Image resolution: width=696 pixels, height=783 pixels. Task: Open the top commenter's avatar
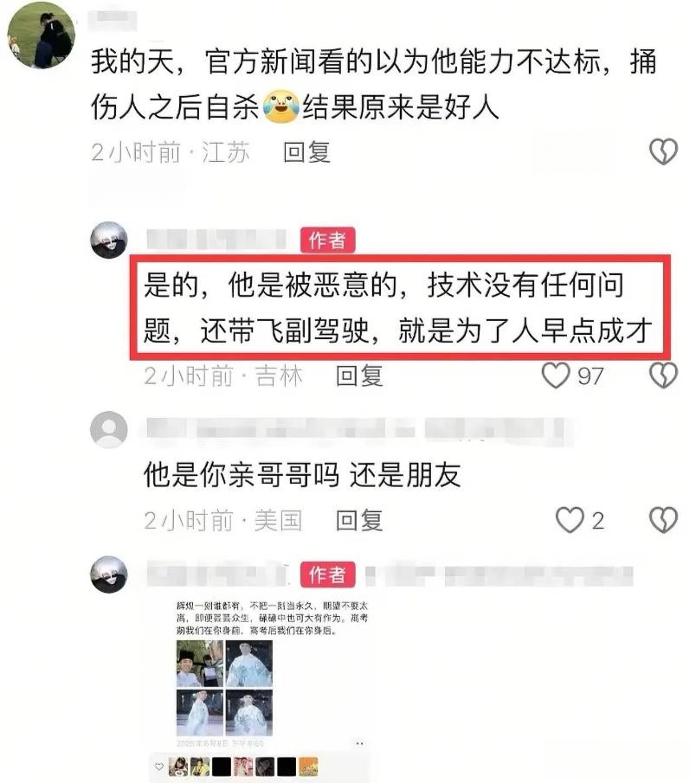(42, 35)
